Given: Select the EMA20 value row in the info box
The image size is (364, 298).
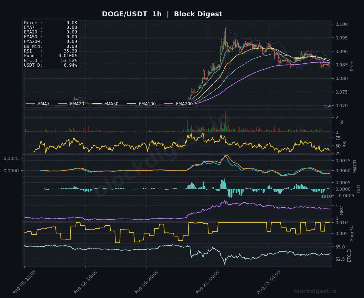Looking at the screenshot, I should coord(50,32).
